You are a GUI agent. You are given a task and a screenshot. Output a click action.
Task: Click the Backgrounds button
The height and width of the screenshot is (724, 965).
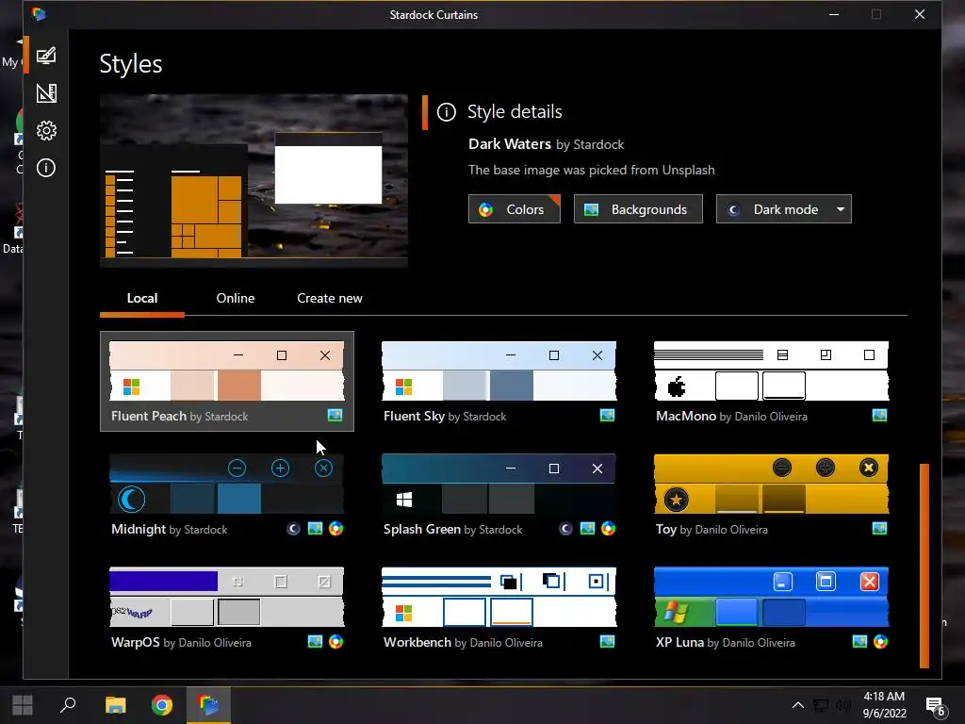point(638,209)
